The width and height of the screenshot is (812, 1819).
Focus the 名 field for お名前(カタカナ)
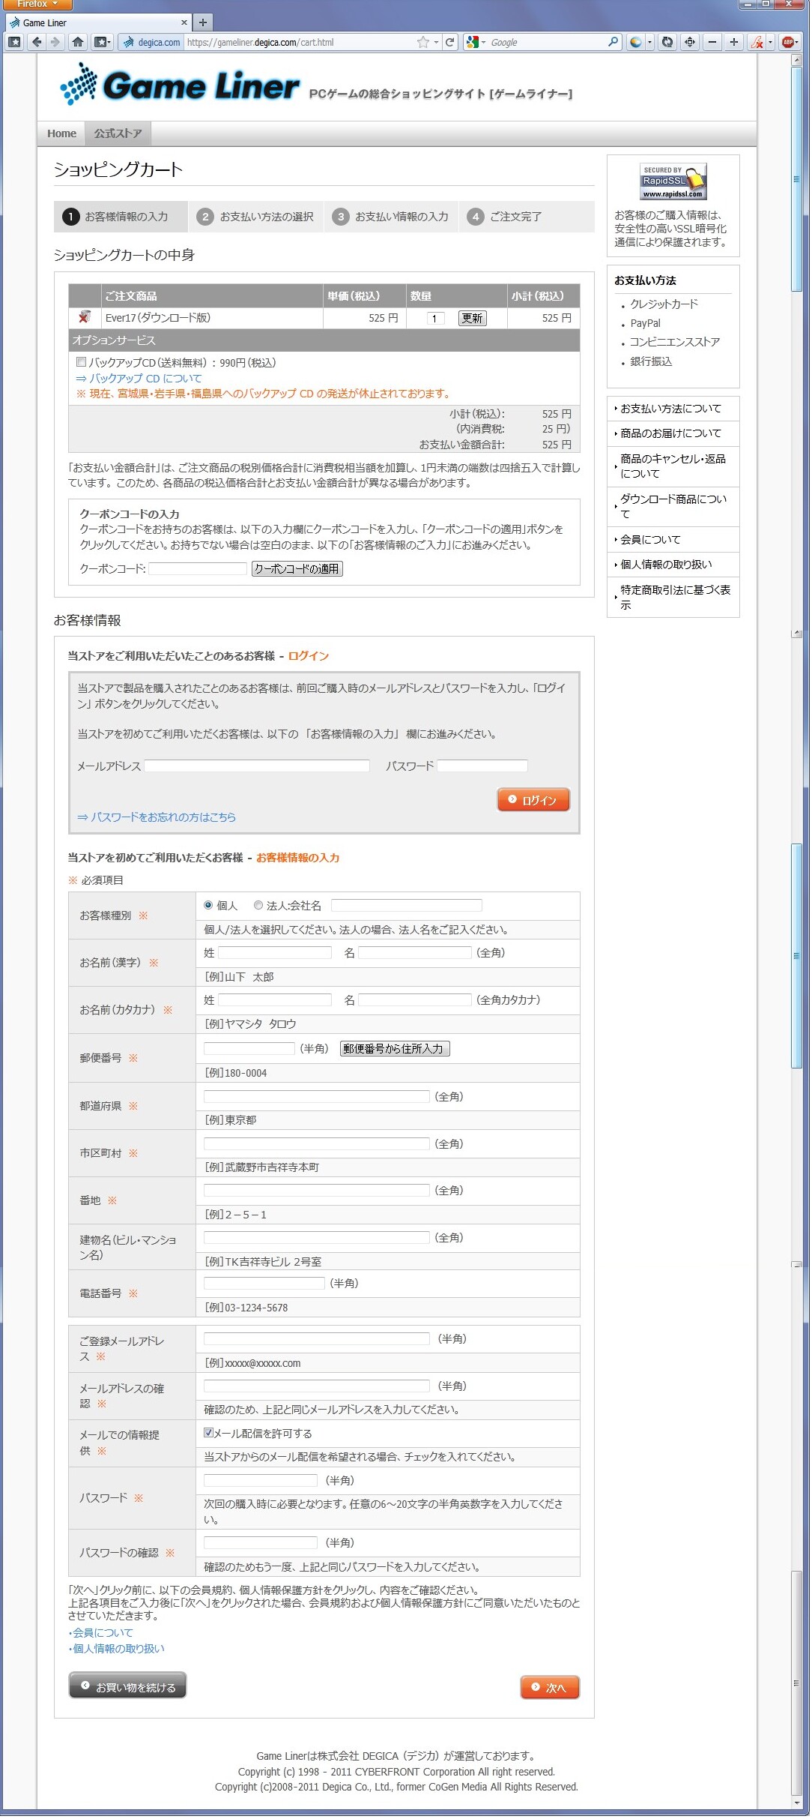click(415, 999)
